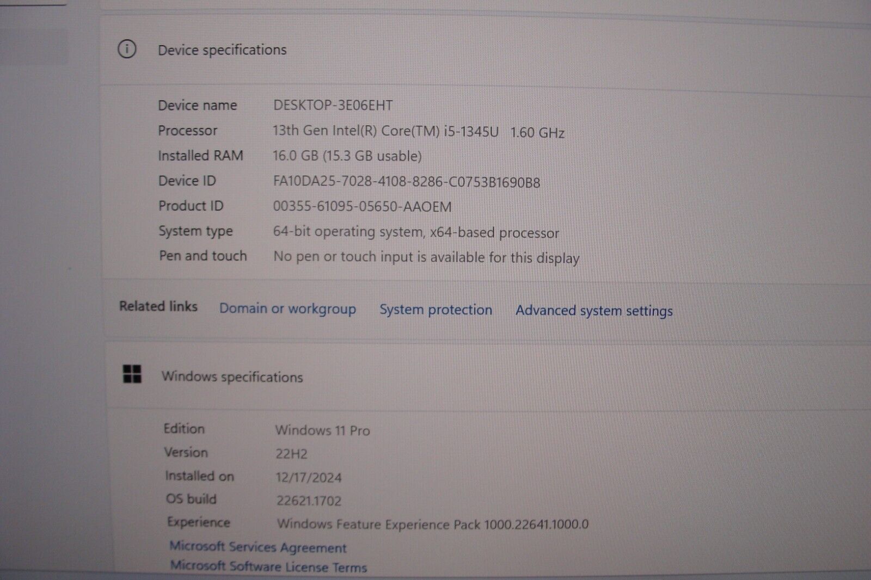Image resolution: width=871 pixels, height=580 pixels.
Task: Click the Windows logo icon beside Windows specifications
Action: (132, 374)
